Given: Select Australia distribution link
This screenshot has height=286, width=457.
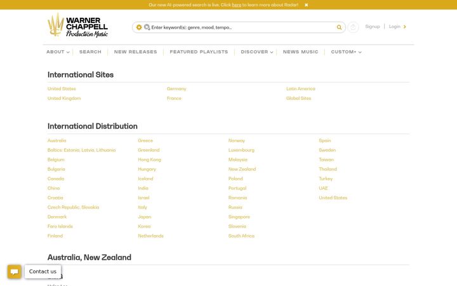Looking at the screenshot, I should pos(57,140).
